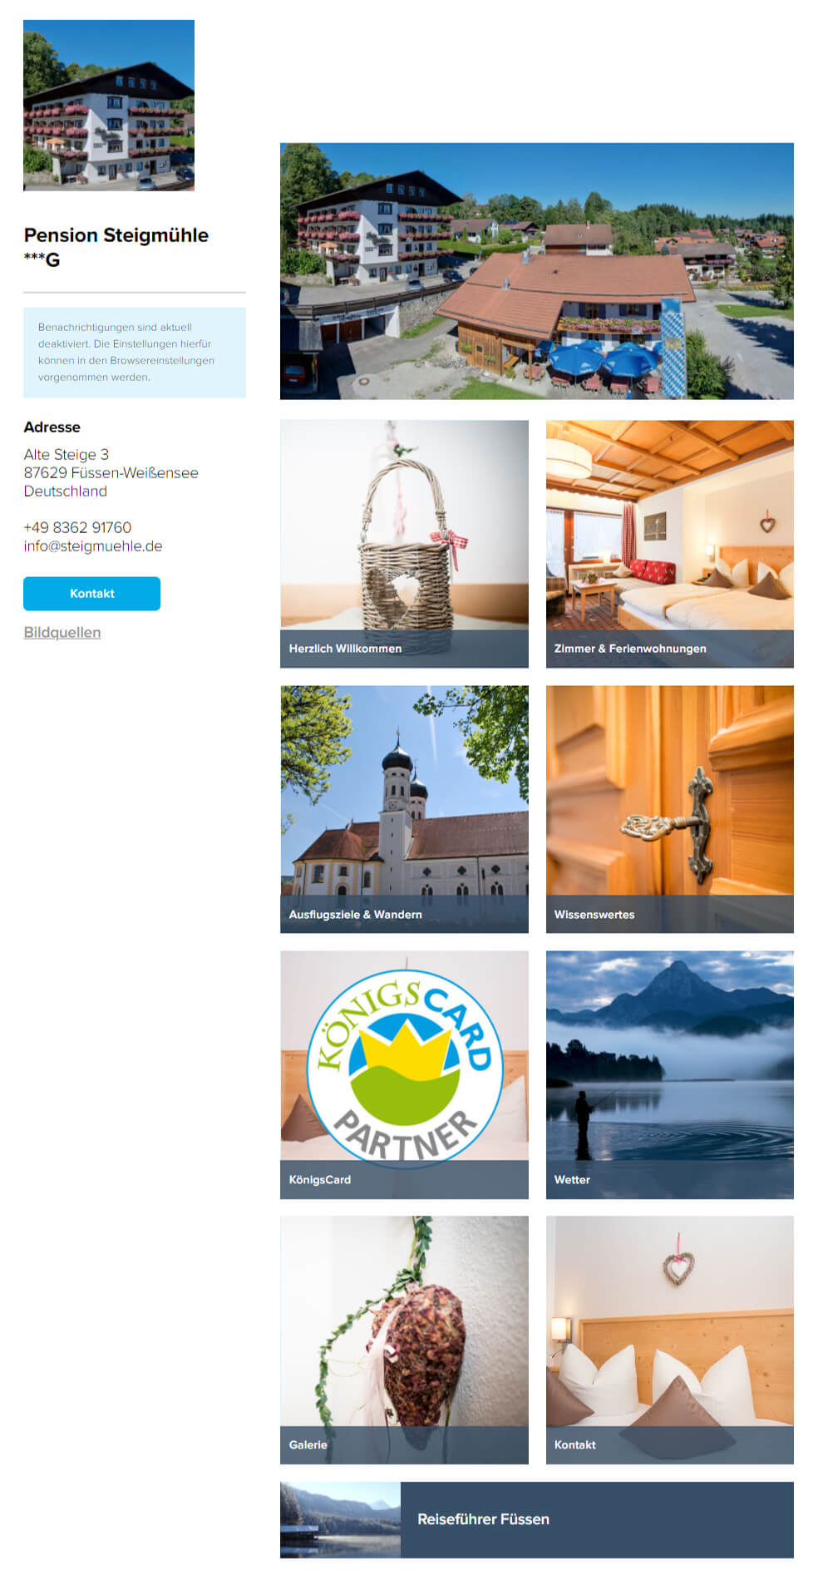Open the Galerie tile
823x1590 pixels.
click(x=404, y=1340)
